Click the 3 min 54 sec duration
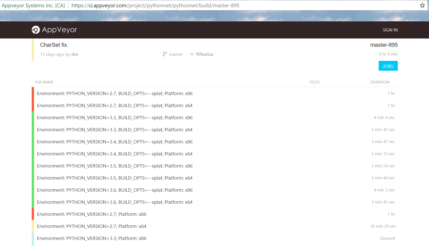429x246 pixels. [x=383, y=166]
